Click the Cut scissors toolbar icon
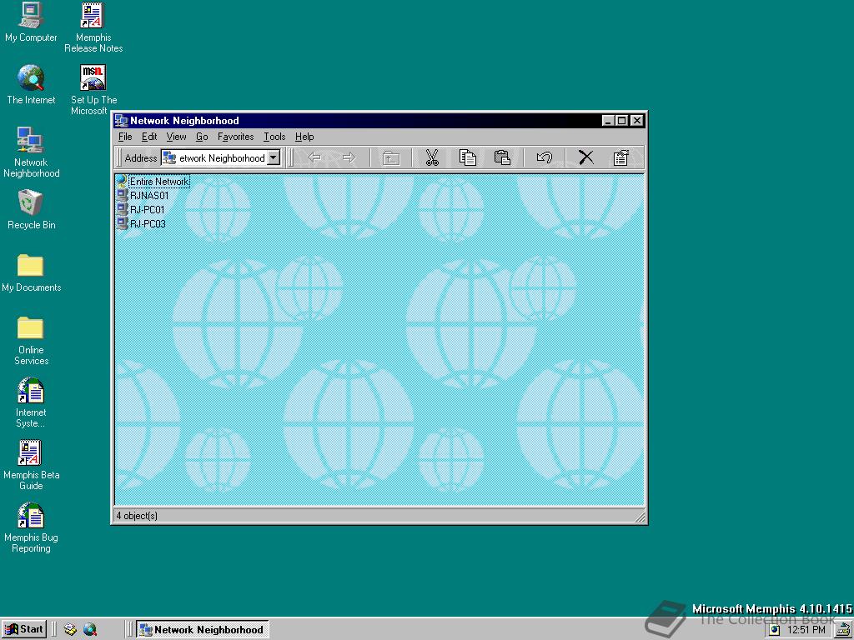 point(432,157)
